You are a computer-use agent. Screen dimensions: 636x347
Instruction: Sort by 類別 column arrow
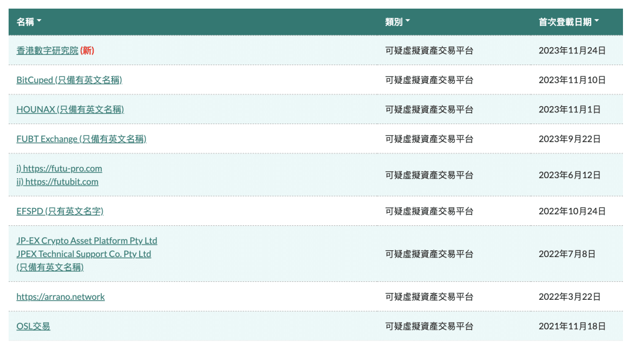(x=408, y=22)
